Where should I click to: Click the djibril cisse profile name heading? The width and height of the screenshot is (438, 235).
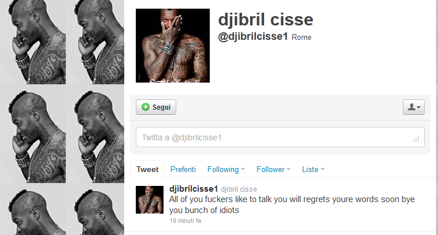(266, 20)
